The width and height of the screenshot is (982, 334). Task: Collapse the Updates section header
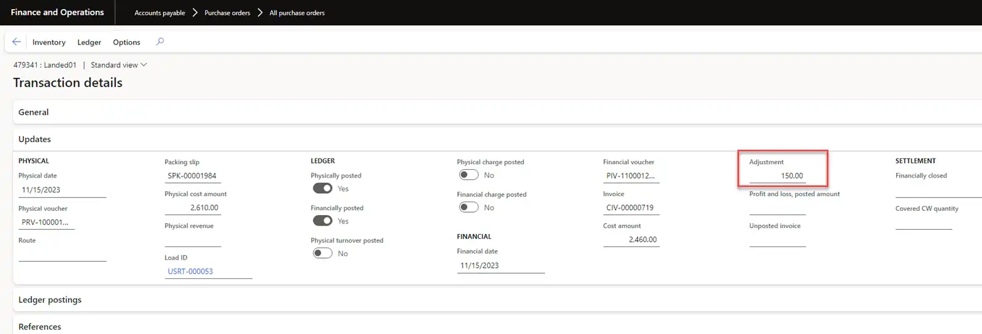pyautogui.click(x=35, y=139)
